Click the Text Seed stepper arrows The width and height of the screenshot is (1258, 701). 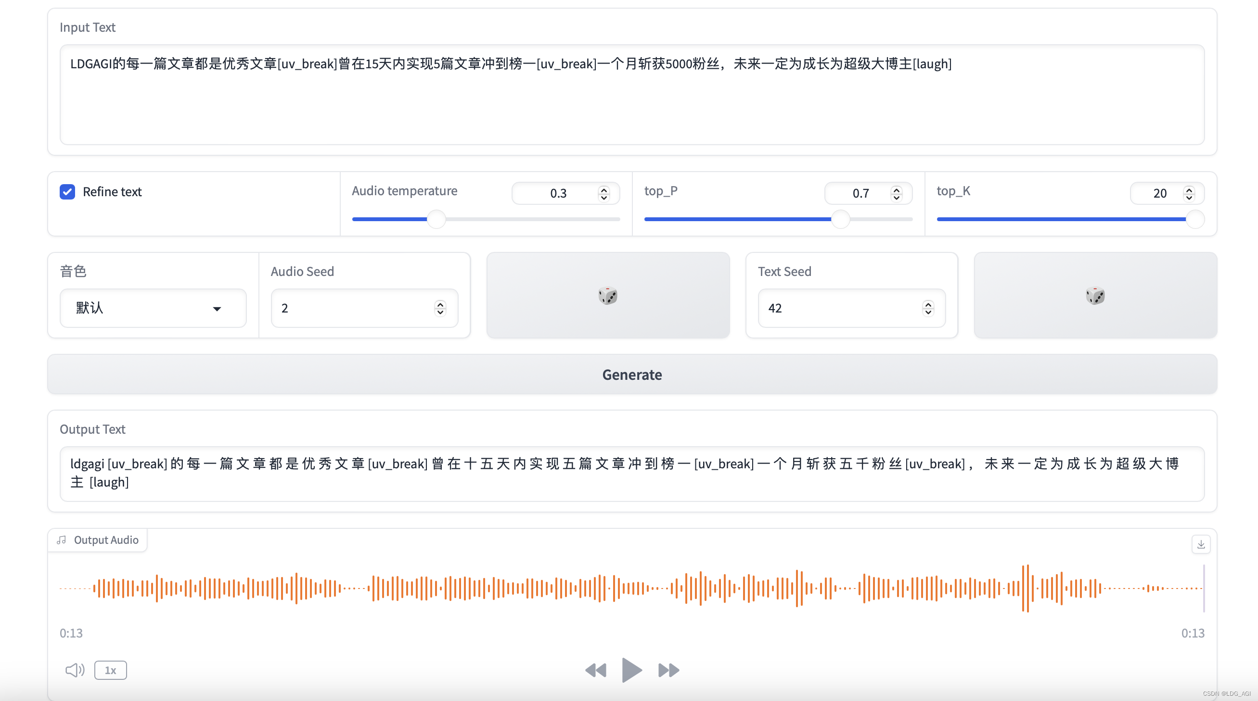(928, 308)
